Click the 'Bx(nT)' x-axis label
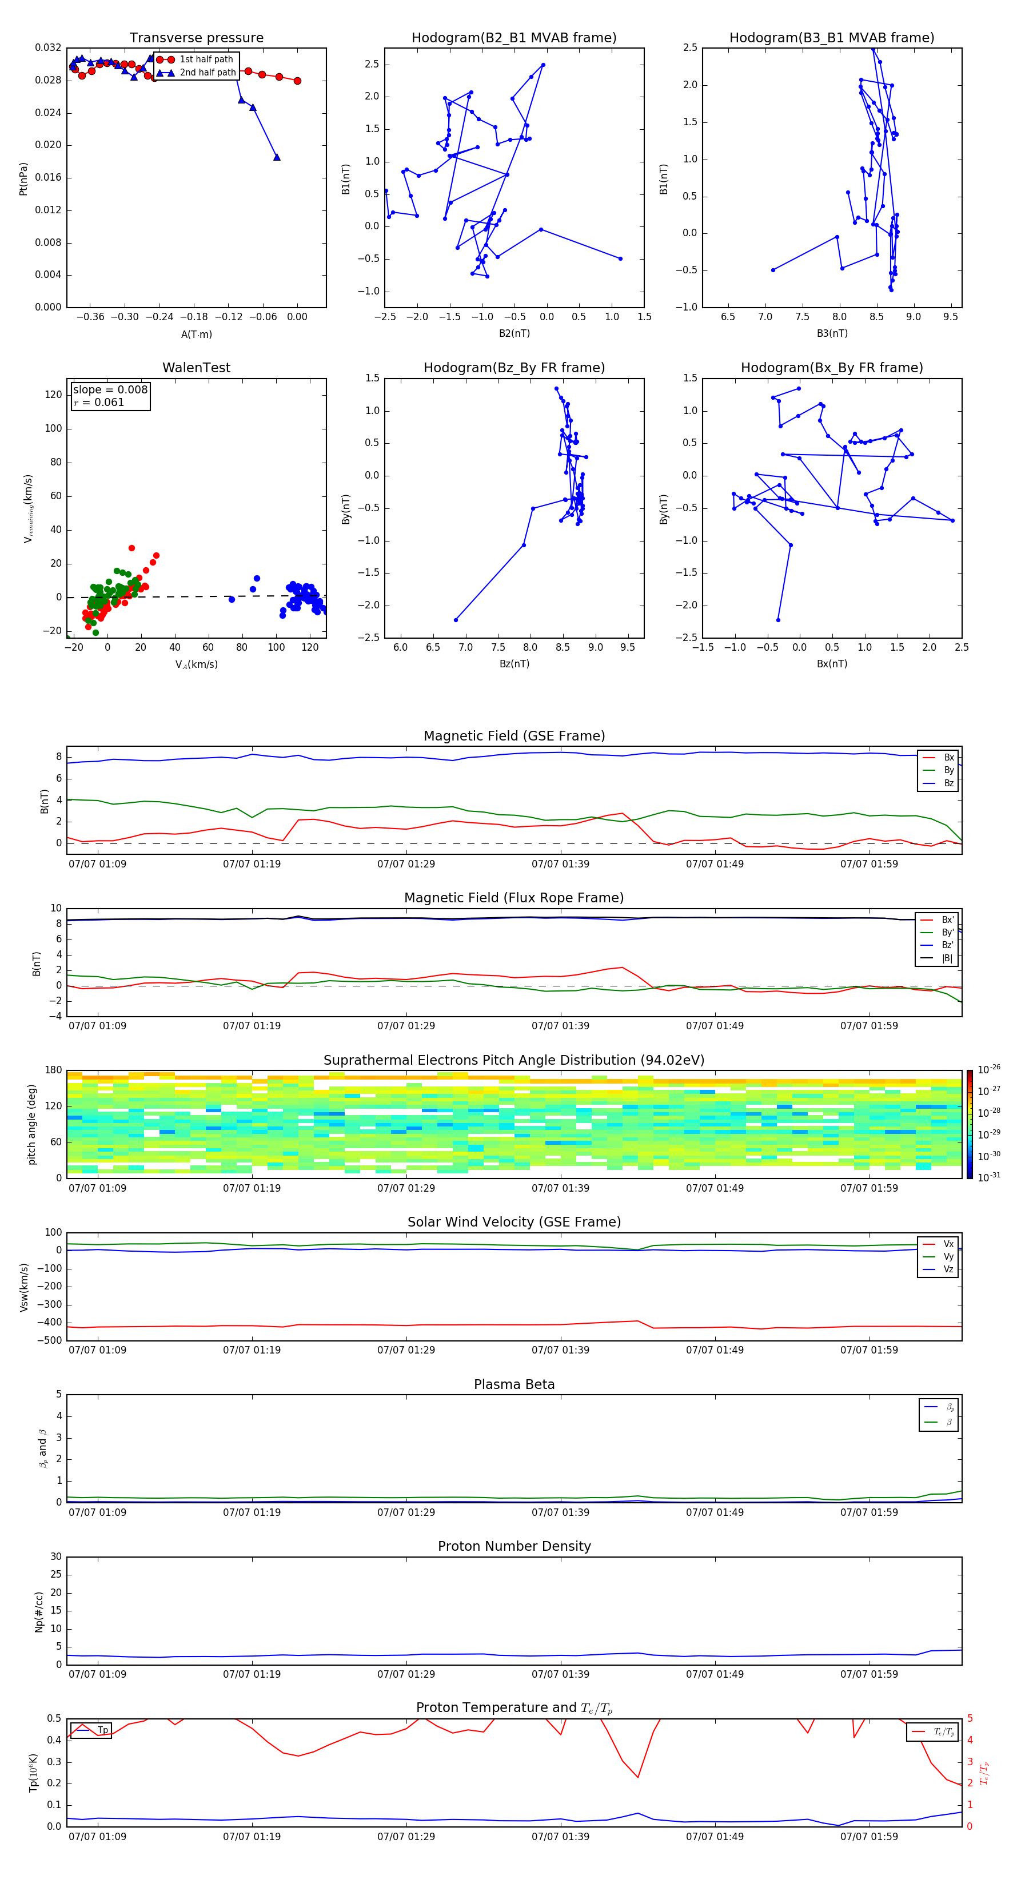 832,664
